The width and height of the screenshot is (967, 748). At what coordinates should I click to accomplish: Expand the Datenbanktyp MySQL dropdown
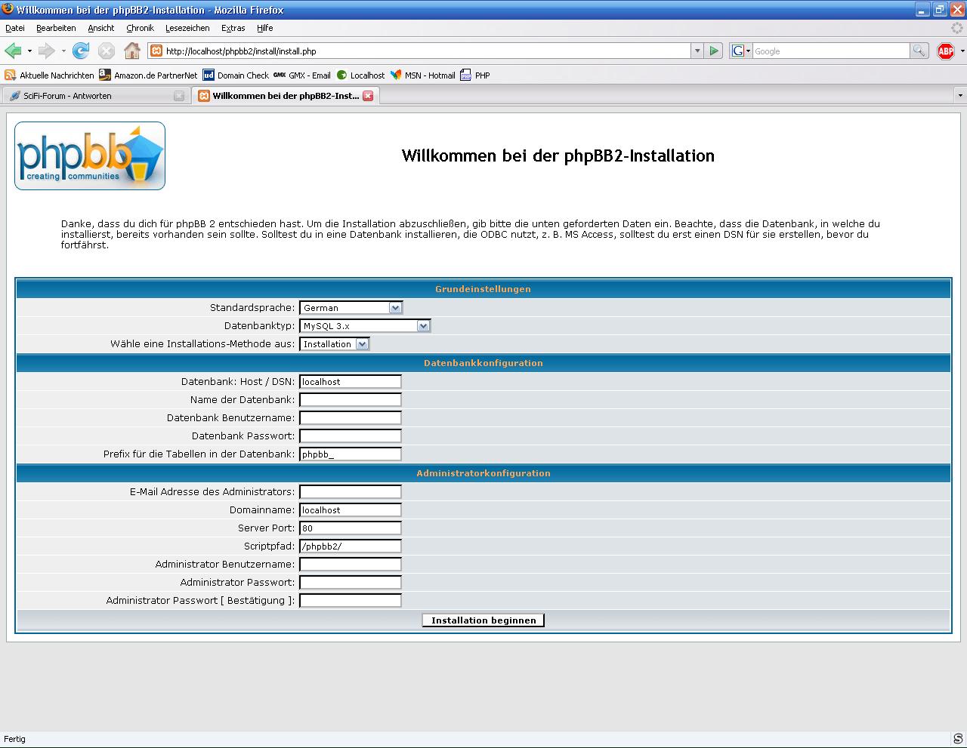[365, 326]
